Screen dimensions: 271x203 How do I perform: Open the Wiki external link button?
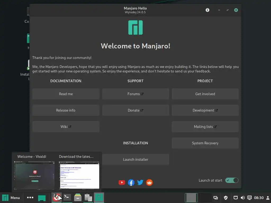(66, 127)
